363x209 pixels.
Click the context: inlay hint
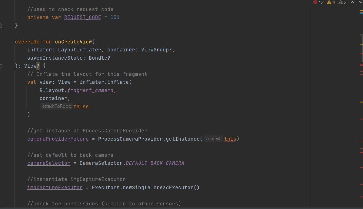pyautogui.click(x=213, y=139)
